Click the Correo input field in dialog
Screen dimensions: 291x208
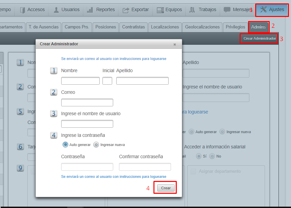click(x=87, y=103)
